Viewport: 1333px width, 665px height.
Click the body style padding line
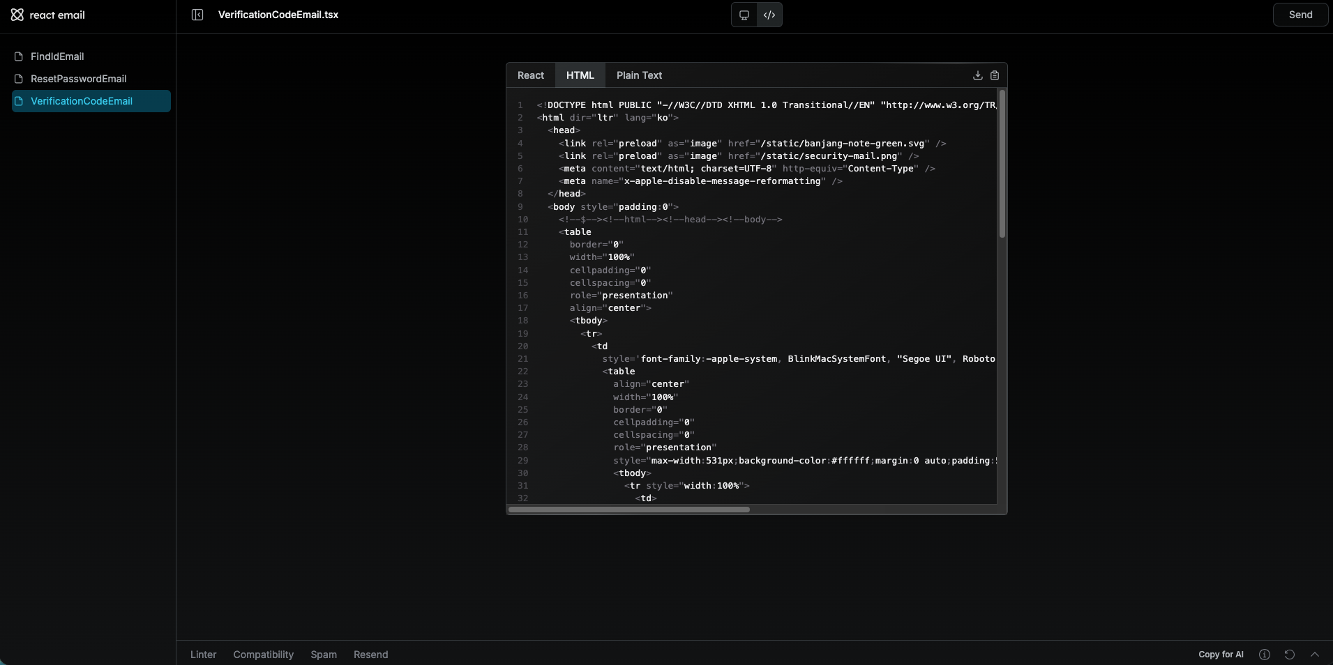(613, 207)
